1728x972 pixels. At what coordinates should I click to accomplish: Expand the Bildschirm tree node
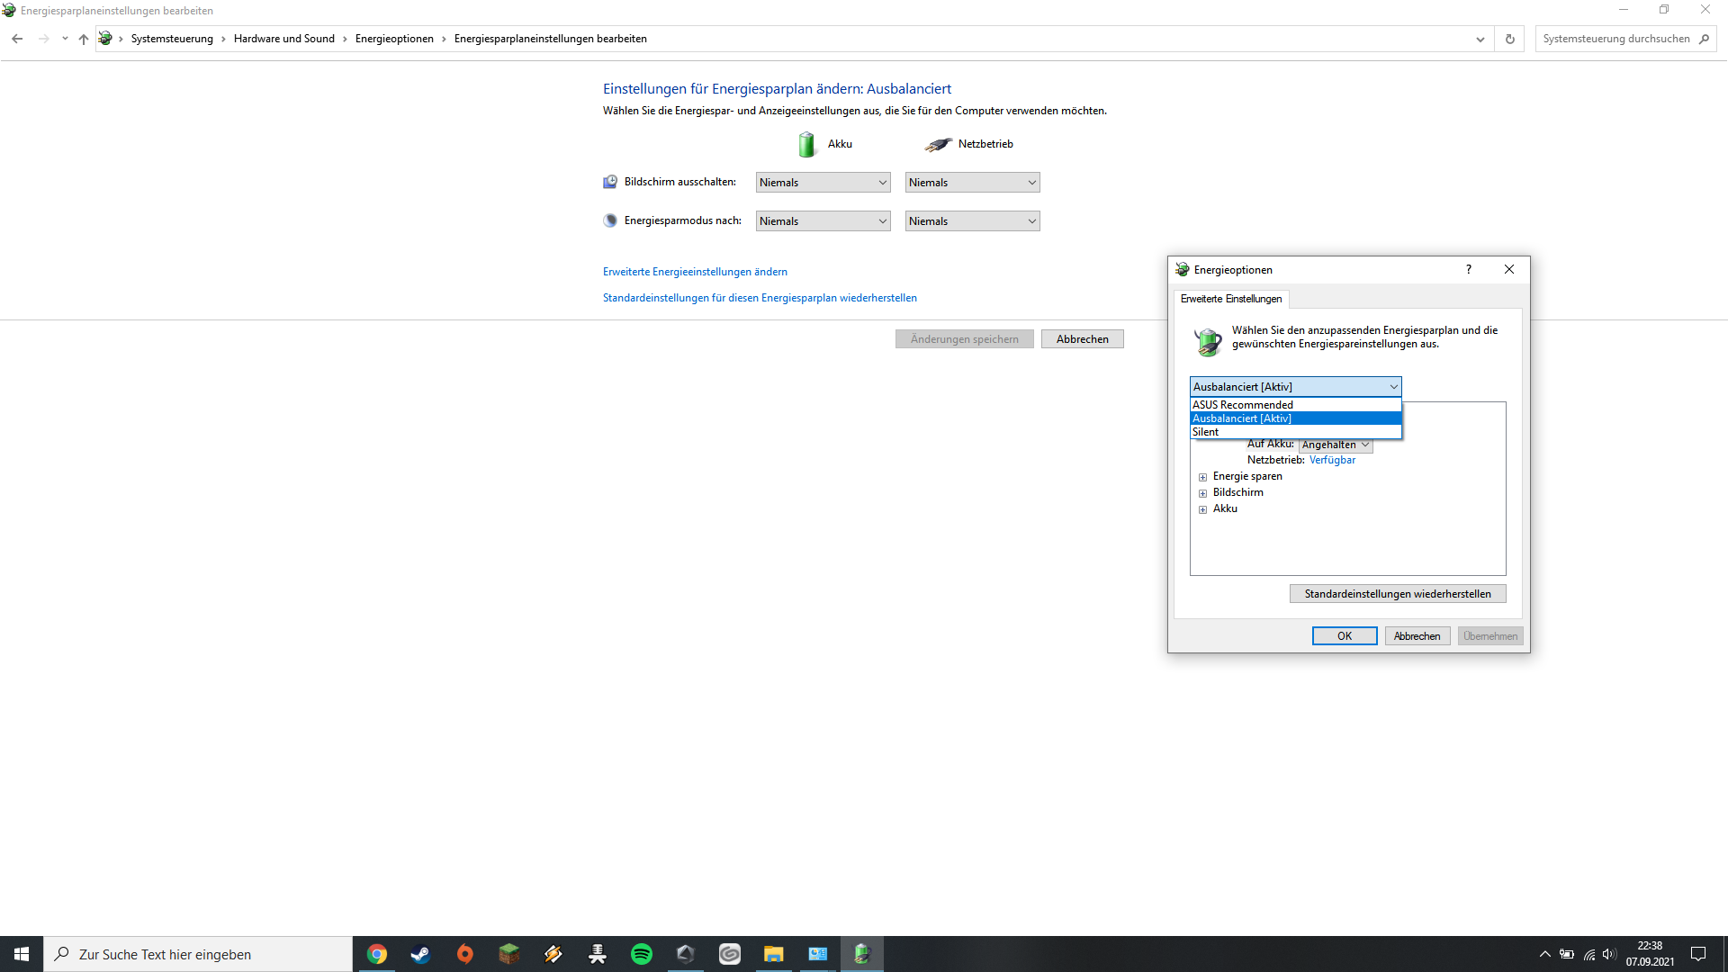click(1202, 493)
